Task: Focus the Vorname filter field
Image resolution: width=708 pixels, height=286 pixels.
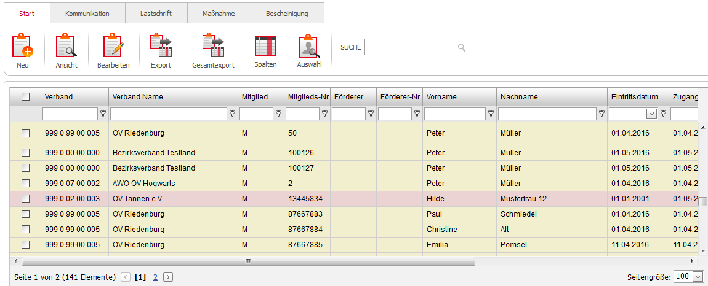Action: pos(455,114)
